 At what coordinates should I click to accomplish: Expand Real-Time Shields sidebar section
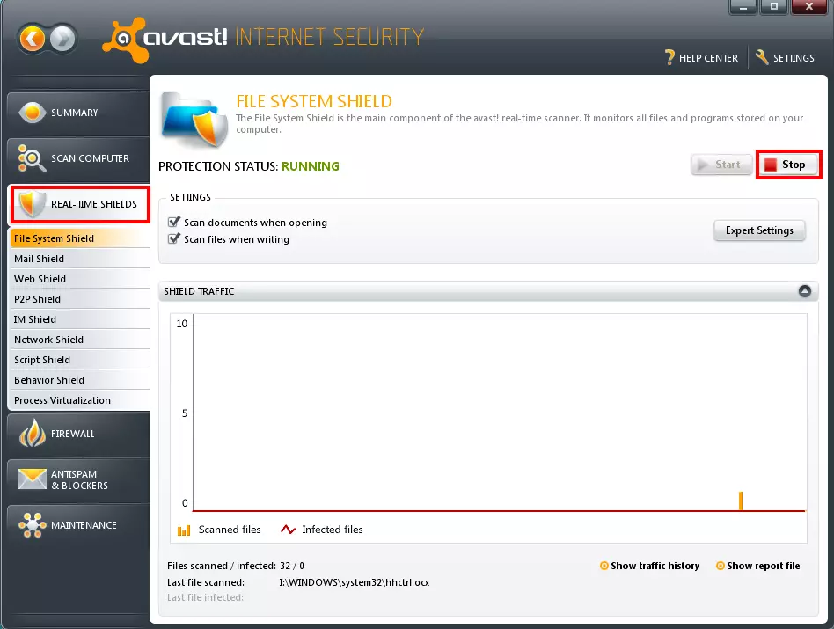(x=79, y=204)
